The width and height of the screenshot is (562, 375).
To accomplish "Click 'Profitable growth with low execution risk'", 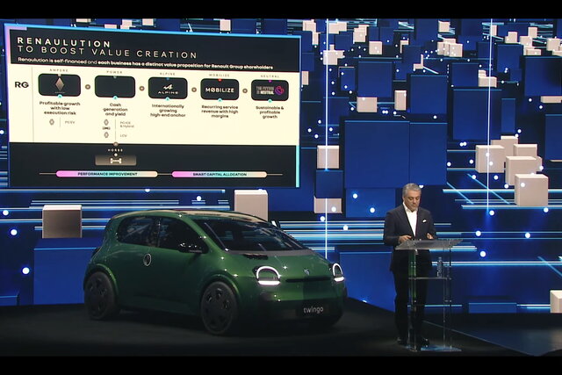I will point(60,108).
